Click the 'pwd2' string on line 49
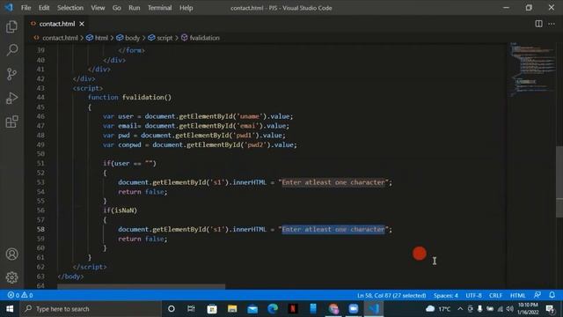This screenshot has width=563, height=317. (256, 144)
